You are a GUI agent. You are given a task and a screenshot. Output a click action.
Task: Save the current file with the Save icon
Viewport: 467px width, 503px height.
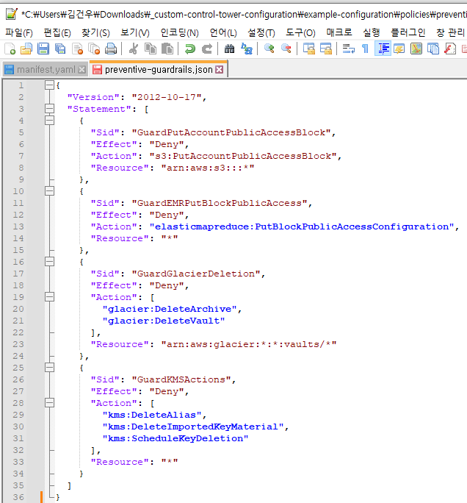point(43,49)
